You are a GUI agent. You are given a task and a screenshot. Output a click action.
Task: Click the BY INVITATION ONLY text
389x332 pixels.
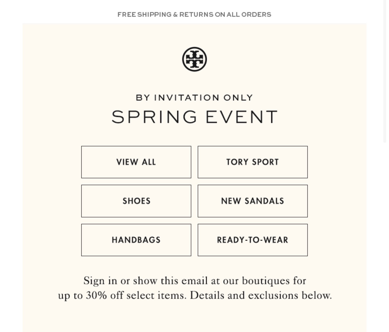pos(194,98)
